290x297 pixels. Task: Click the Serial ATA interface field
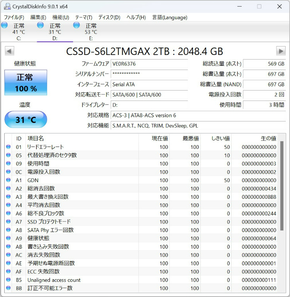[x=149, y=84]
